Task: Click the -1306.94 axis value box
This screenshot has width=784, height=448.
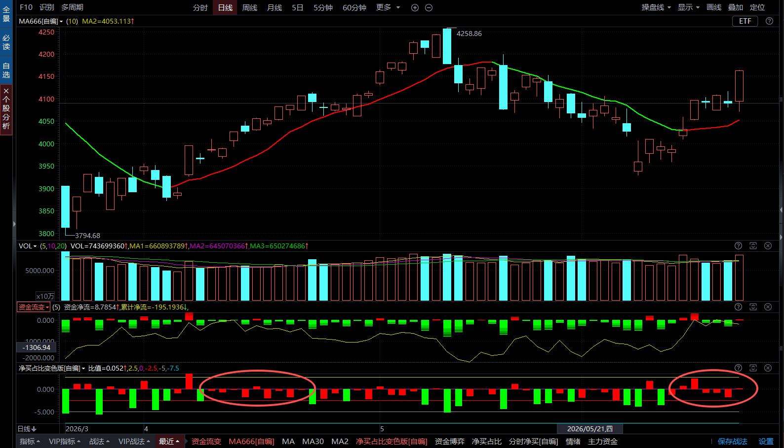Action: 37,347
